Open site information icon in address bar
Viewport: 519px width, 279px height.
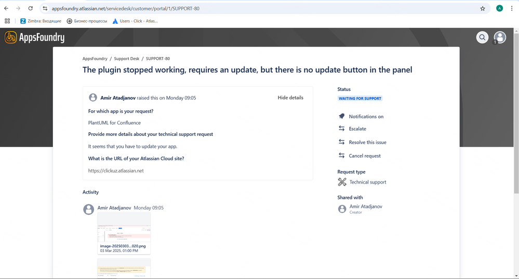coord(45,9)
